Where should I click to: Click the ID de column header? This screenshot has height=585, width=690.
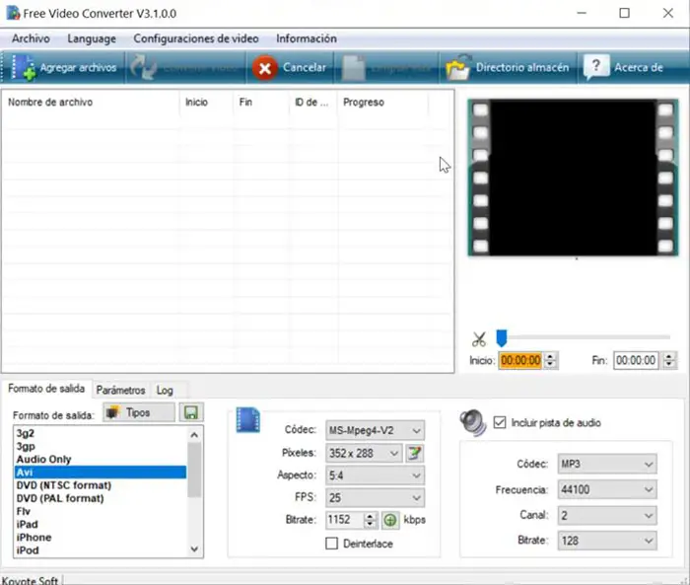(x=312, y=103)
